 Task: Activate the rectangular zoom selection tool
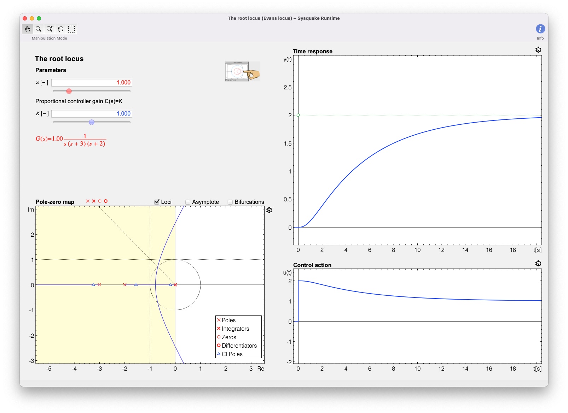(71, 29)
